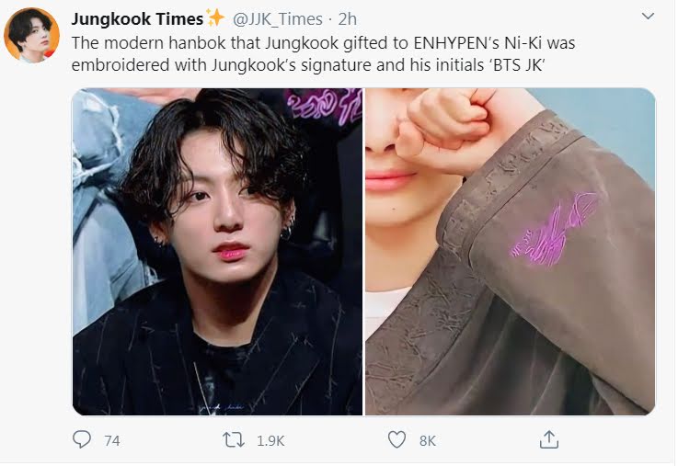Click the 8K likes count
The height and width of the screenshot is (466, 678).
click(427, 440)
